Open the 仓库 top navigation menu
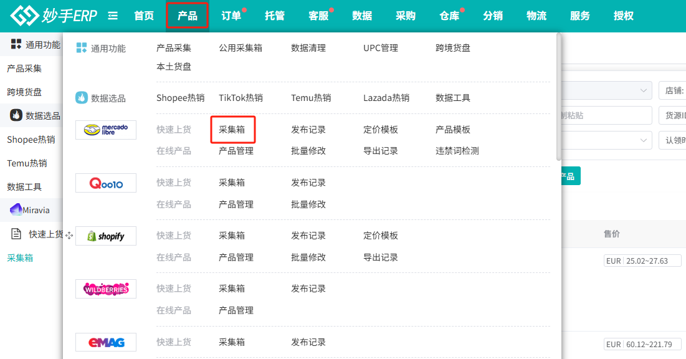This screenshot has height=359, width=686. click(449, 16)
